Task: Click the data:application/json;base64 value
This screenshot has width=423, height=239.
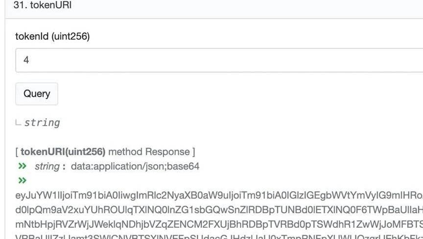Action: tap(135, 166)
